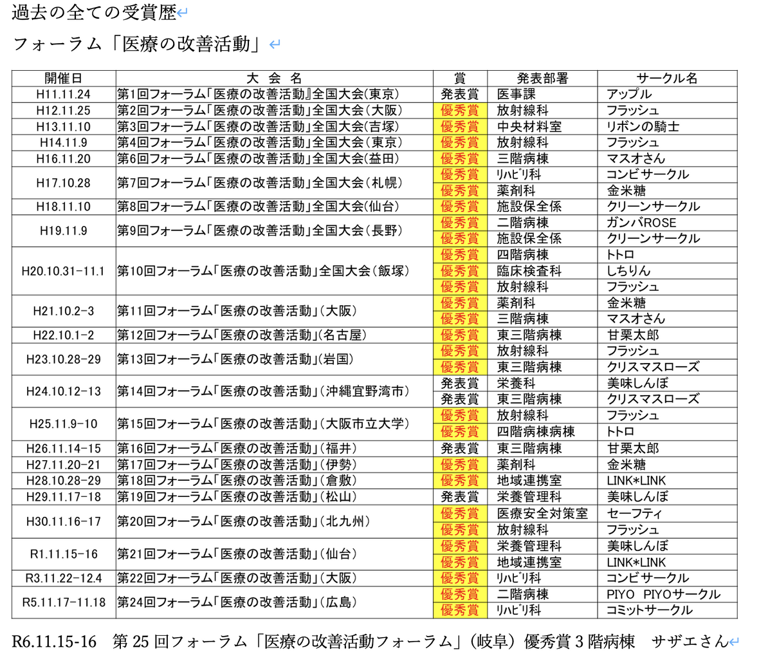Click the 中央材料室 department cell
Screen dimensions: 759x661
coord(529,127)
